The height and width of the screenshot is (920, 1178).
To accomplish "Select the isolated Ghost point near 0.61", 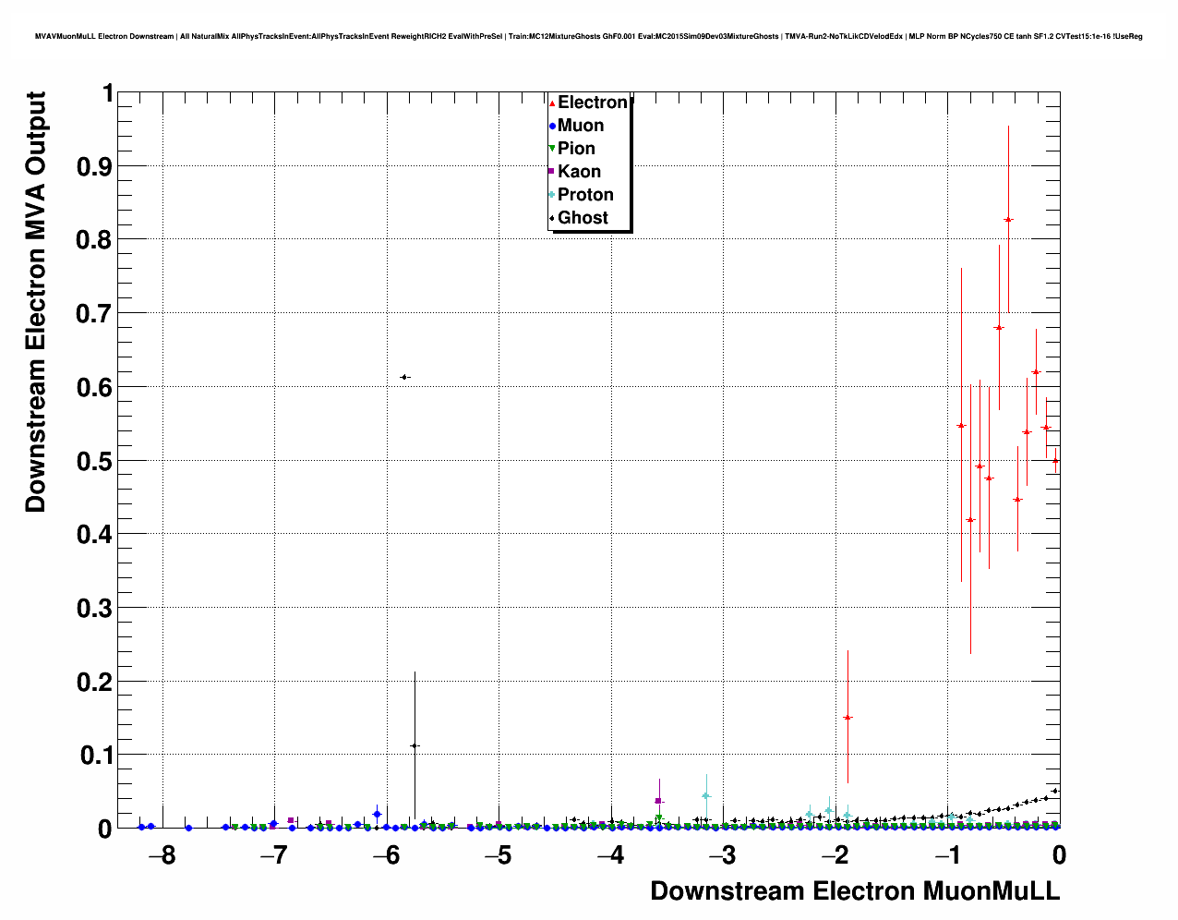I will tap(404, 377).
